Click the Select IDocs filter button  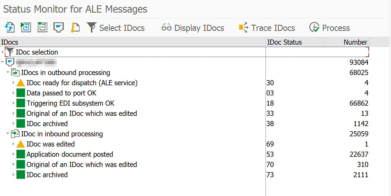pos(116,28)
